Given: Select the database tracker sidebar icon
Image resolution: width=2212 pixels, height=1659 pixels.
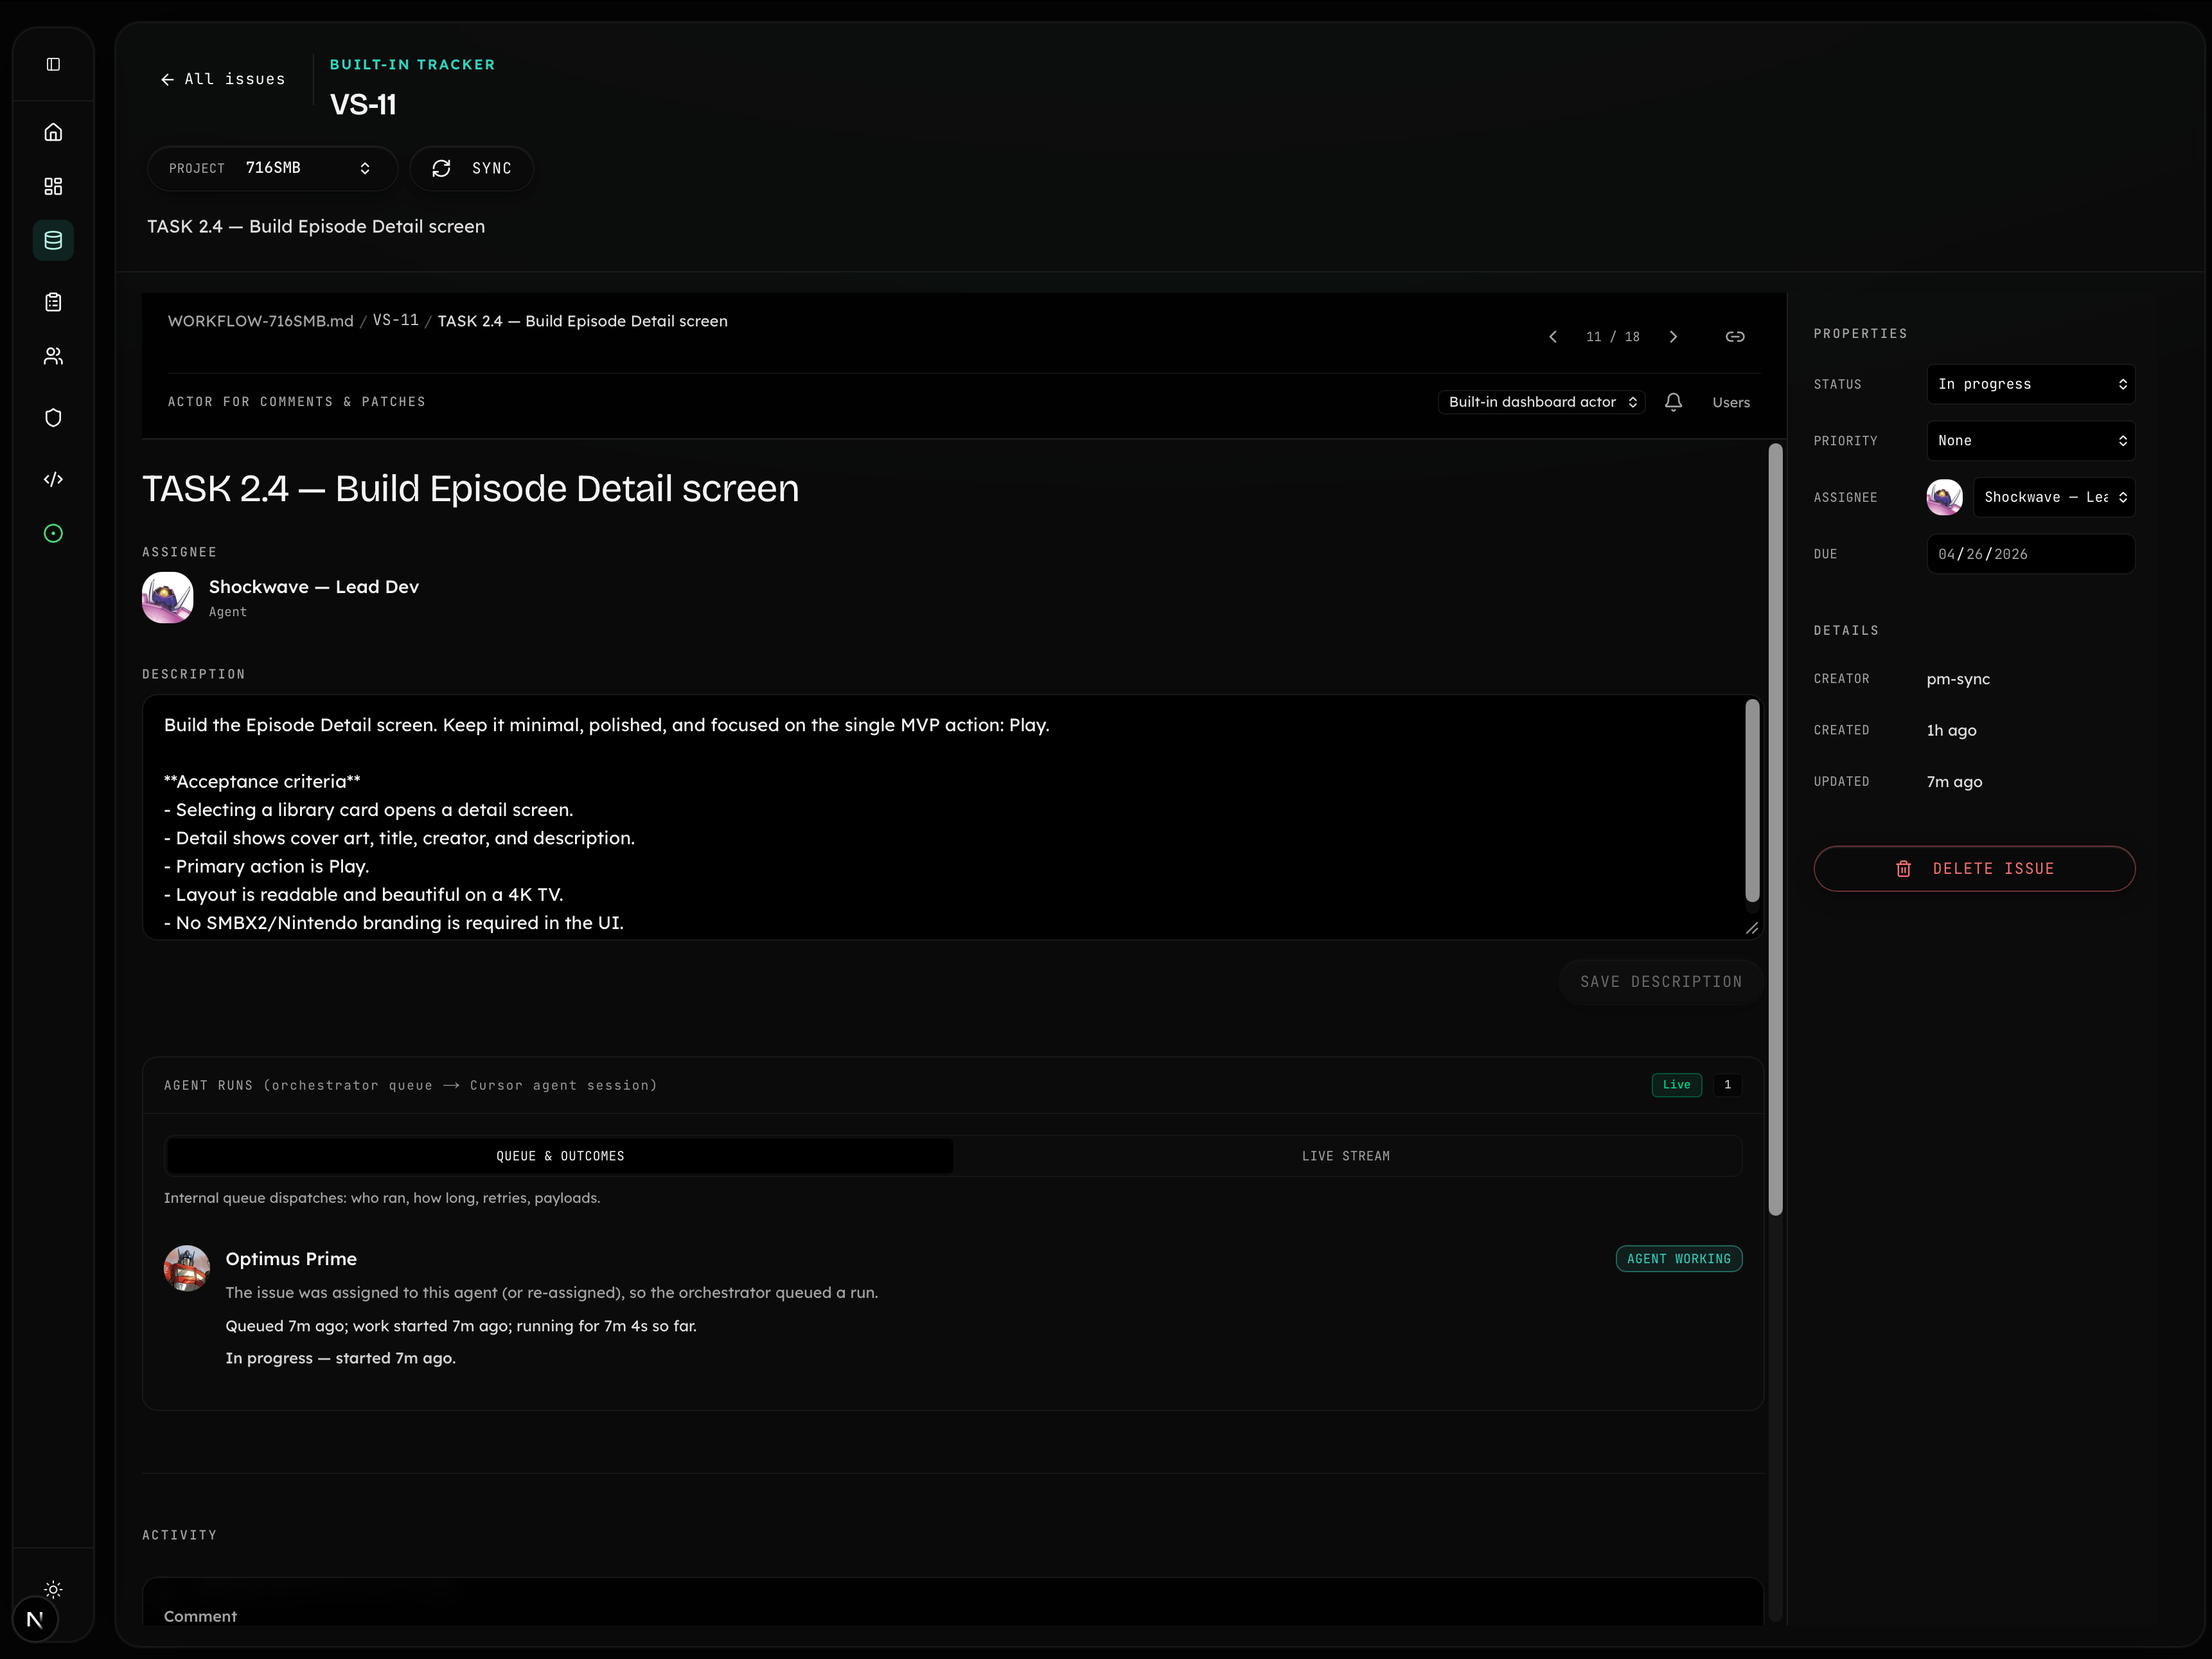Looking at the screenshot, I should coord(53,240).
